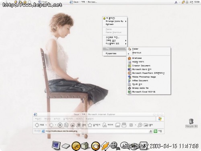Open Forward button history dropdown arrow
The image size is (201, 151).
[x=55, y=125]
